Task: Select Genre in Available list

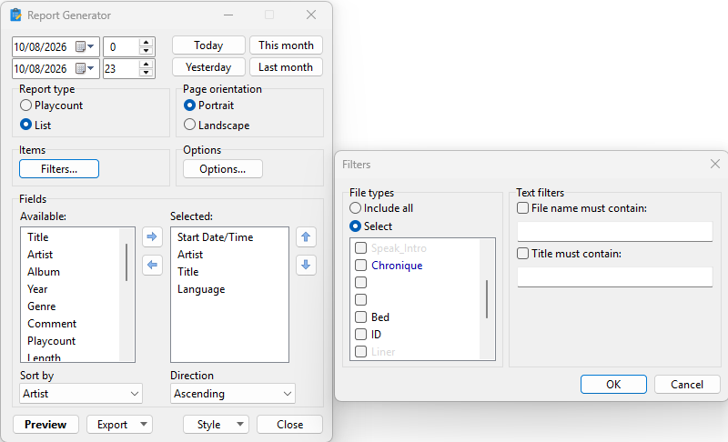Action: [41, 306]
